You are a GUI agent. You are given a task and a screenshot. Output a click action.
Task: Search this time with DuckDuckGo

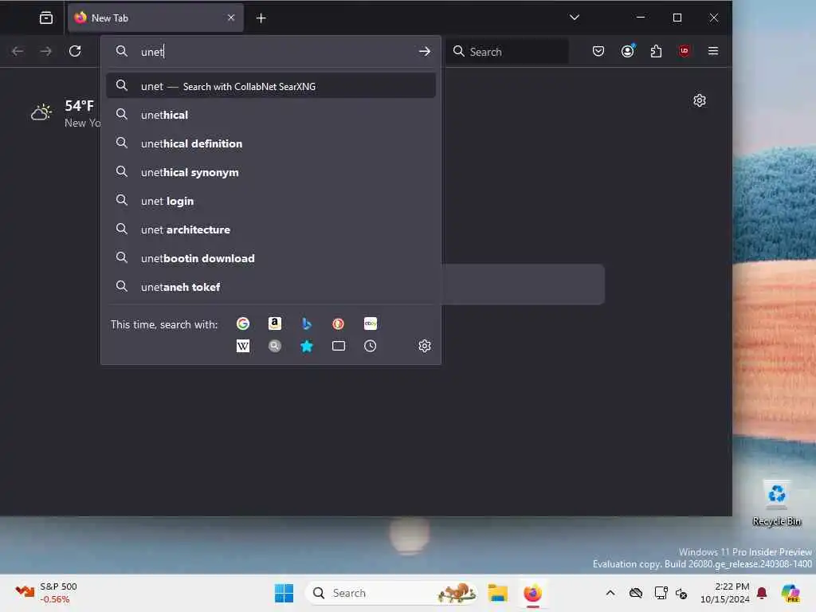[338, 324]
